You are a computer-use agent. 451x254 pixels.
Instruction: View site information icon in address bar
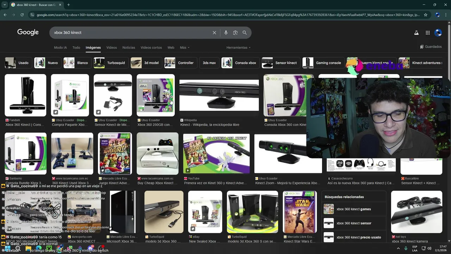click(32, 15)
